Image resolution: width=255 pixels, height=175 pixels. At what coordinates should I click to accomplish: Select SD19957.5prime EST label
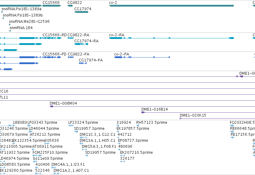tap(100, 153)
